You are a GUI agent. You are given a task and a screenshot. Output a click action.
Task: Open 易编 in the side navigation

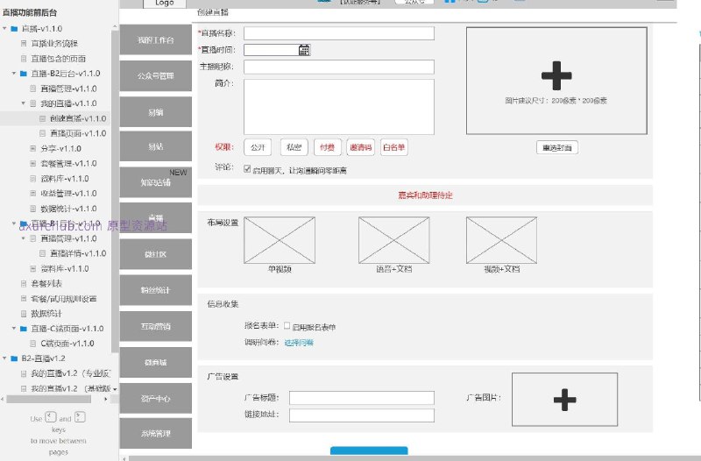[x=156, y=112]
